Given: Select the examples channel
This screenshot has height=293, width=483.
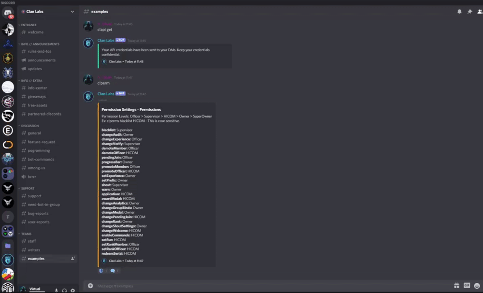Looking at the screenshot, I should click(x=48, y=259).
